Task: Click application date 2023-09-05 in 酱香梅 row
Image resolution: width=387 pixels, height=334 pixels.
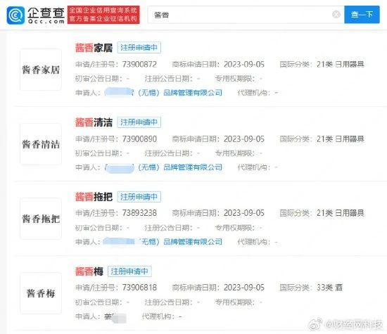Action: pos(244,288)
